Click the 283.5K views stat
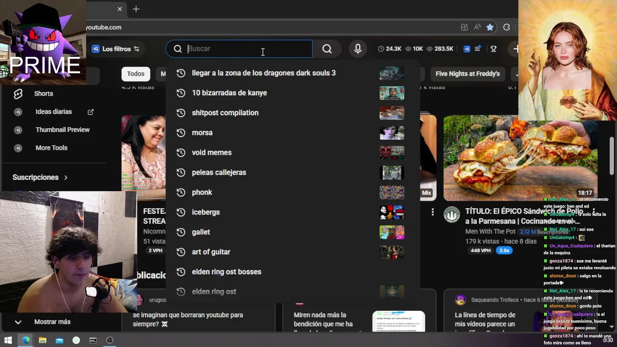The width and height of the screenshot is (617, 347). coord(440,49)
